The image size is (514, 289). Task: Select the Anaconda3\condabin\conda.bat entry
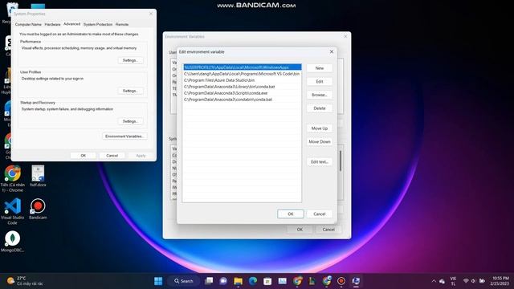click(243, 100)
